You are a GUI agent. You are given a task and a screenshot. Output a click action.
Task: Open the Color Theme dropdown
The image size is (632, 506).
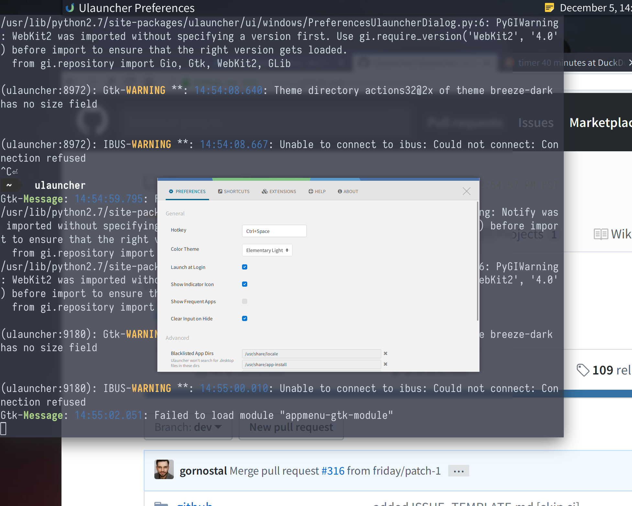[267, 250]
